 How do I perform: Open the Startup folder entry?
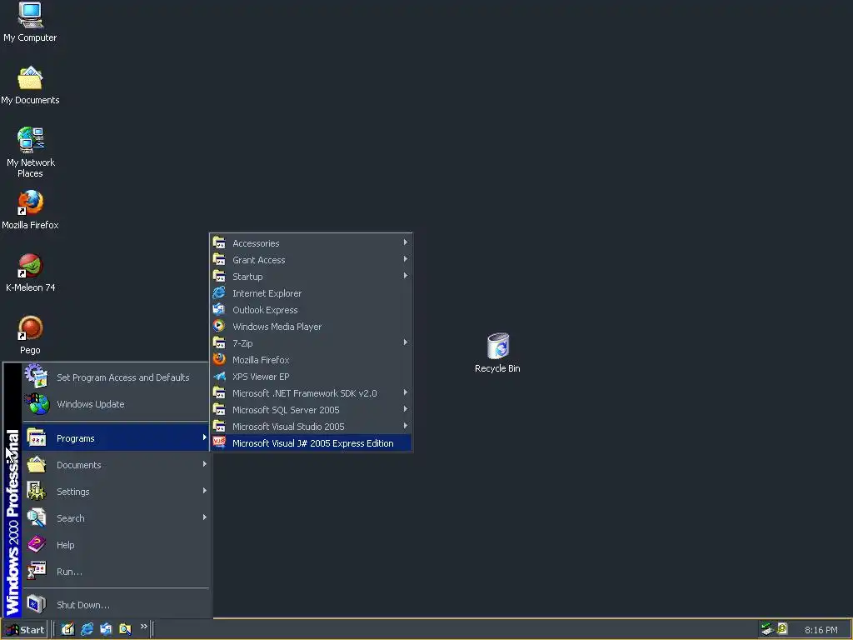coord(312,277)
